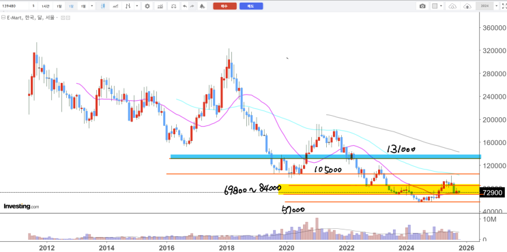Open the saved layout dropdown arrow
This screenshot has width=507, height=252.
coord(497,6)
